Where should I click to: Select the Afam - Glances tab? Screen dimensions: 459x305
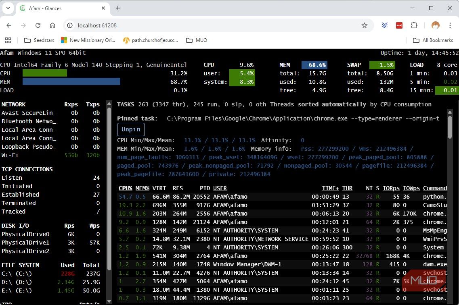[62, 8]
